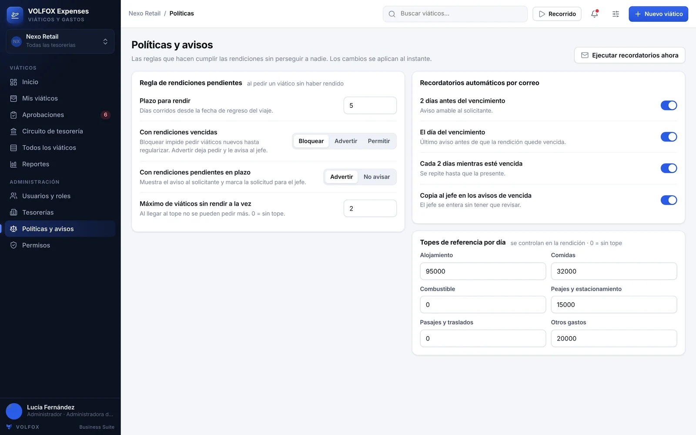Image resolution: width=696 pixels, height=435 pixels.
Task: Open Inicio in the sidebar
Action: click(60, 82)
